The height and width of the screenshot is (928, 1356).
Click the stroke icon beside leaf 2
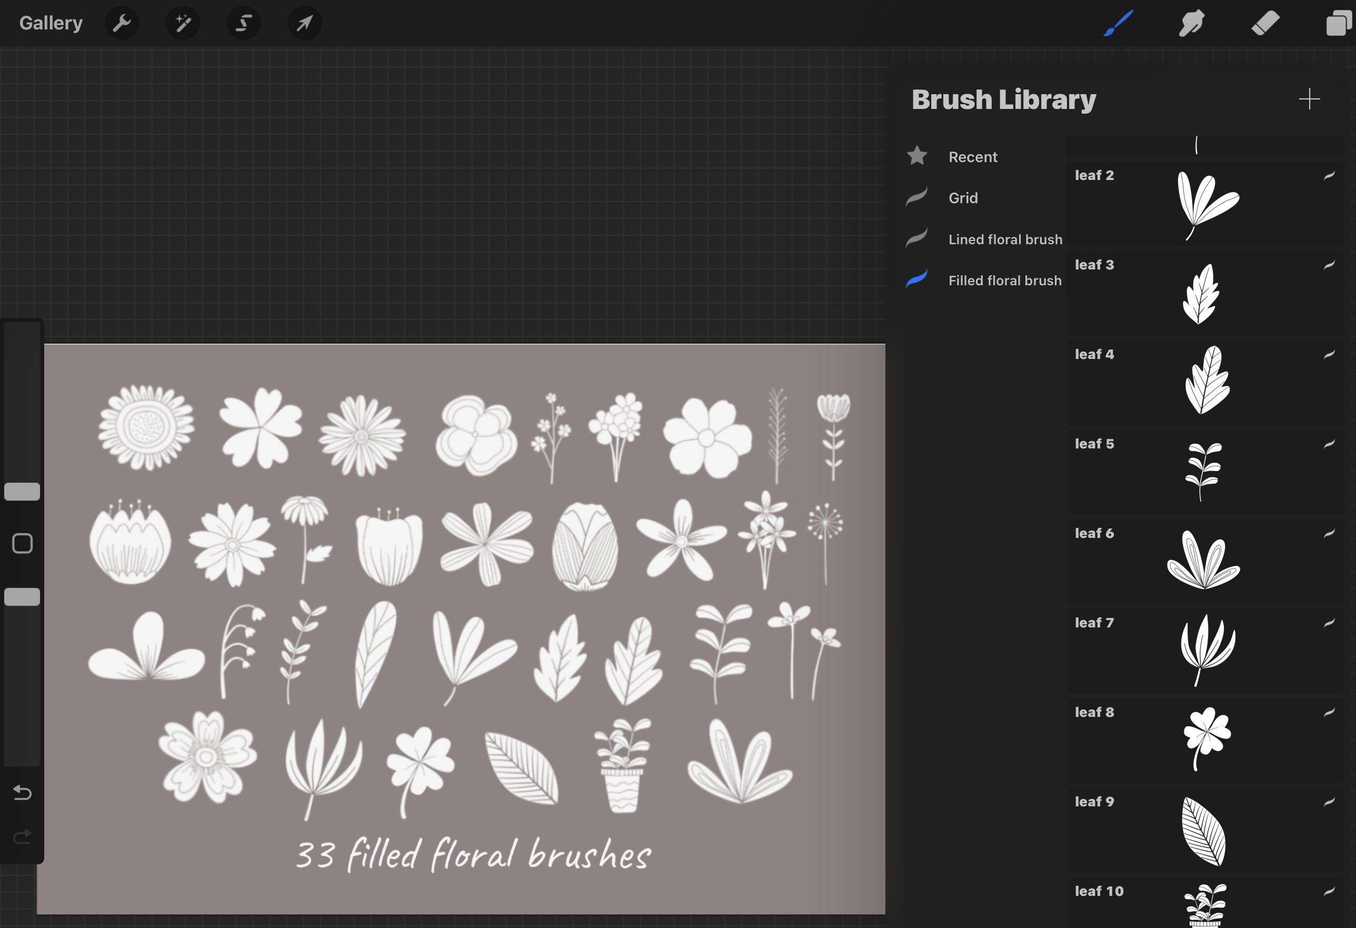coord(1329,176)
